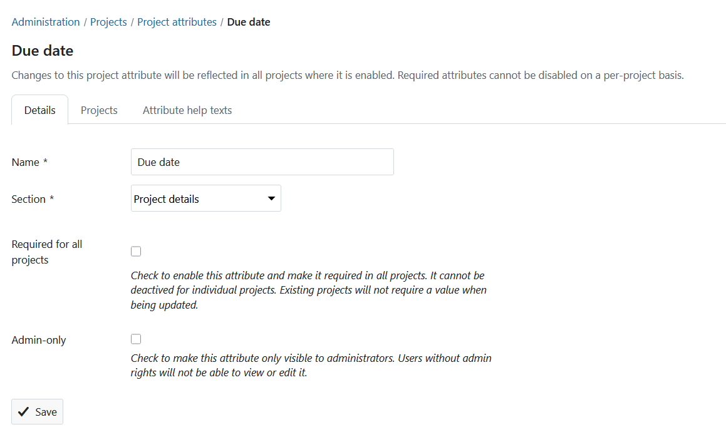Open the Projects breadcrumb link
Viewport: 726px width, 442px height.
pos(108,21)
